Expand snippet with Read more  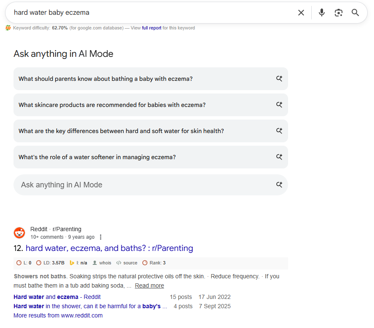tap(150, 285)
